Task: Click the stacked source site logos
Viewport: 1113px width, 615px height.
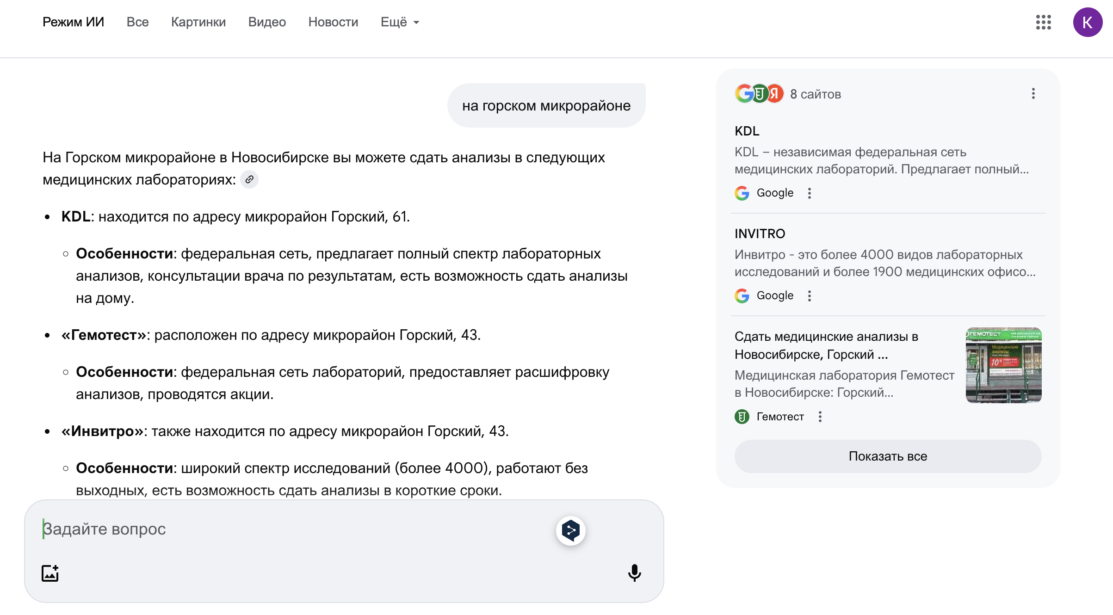Action: (759, 94)
